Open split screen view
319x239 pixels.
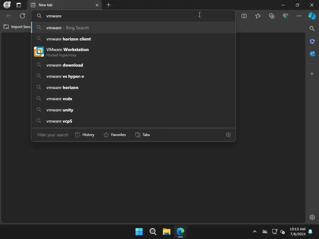click(244, 16)
